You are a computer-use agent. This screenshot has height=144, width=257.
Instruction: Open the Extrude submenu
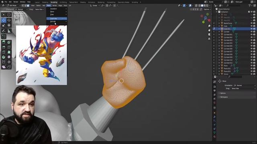pyautogui.click(x=57, y=21)
